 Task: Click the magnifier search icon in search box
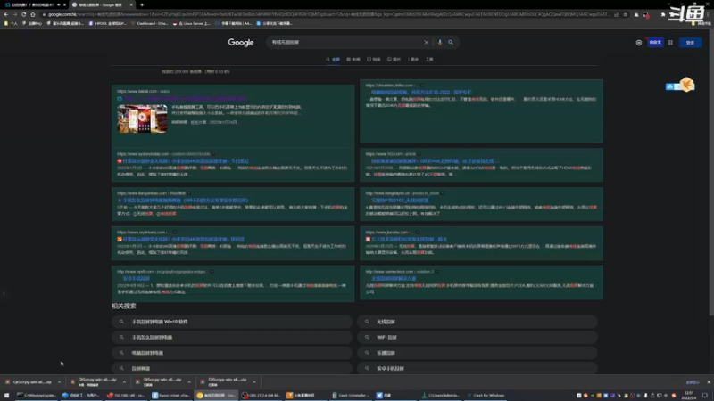tap(451, 42)
